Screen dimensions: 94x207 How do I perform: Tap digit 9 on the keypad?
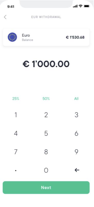coord(76,152)
